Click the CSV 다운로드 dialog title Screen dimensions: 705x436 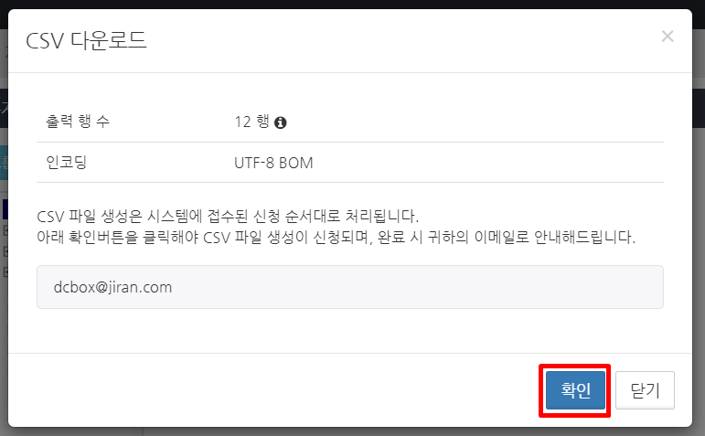(x=86, y=41)
